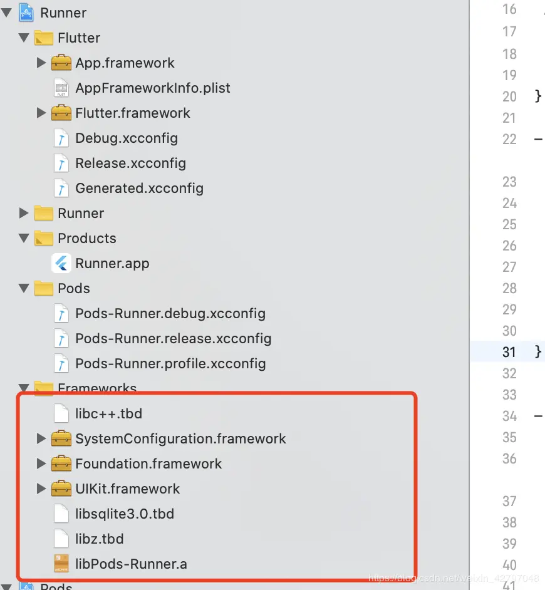The image size is (545, 590).
Task: Click the libc++.tbd document icon
Action: pos(61,413)
